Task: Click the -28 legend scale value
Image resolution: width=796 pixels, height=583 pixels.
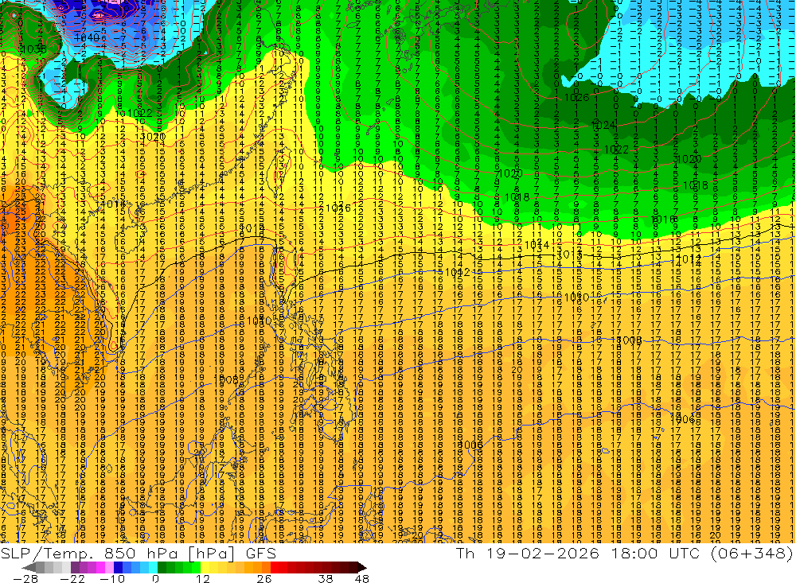Action: click(x=25, y=578)
